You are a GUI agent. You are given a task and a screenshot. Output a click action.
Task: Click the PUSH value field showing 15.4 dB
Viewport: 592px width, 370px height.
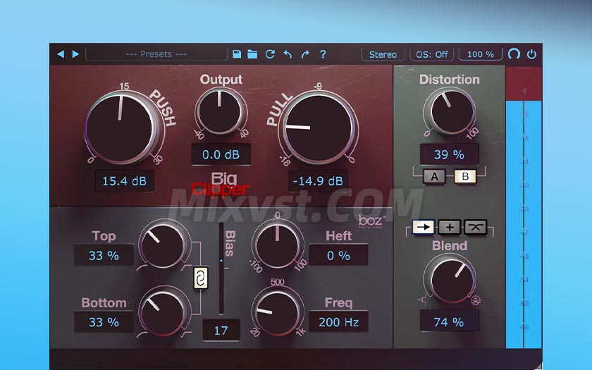[x=124, y=181]
